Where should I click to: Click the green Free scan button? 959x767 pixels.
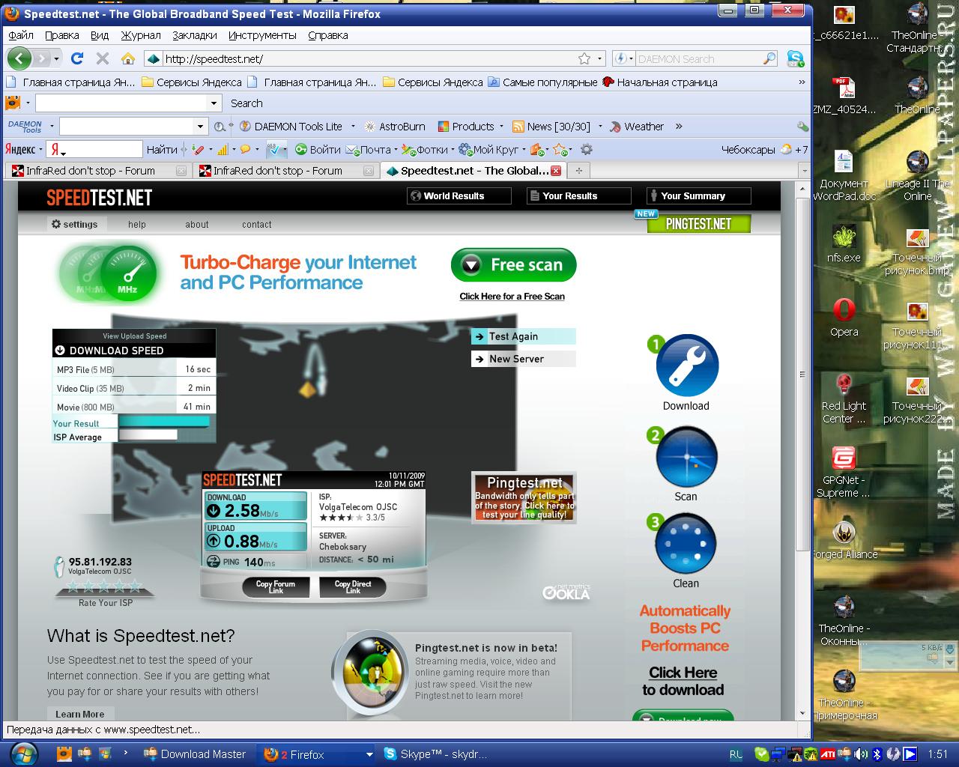pyautogui.click(x=513, y=265)
